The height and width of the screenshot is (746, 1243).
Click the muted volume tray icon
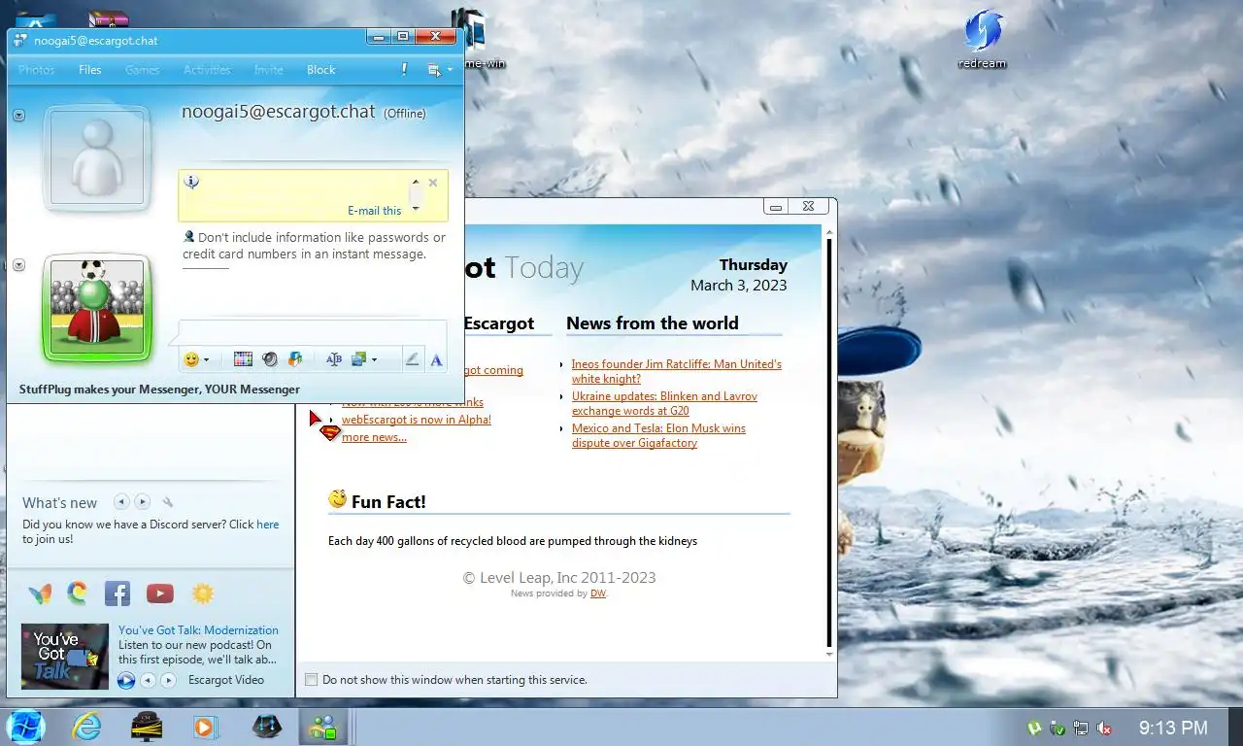click(1104, 728)
